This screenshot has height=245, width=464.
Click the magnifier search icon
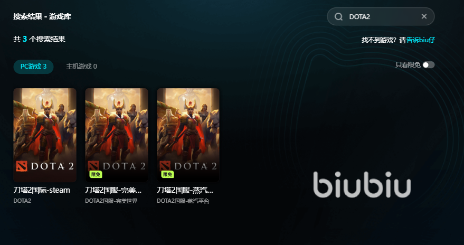[x=338, y=16]
